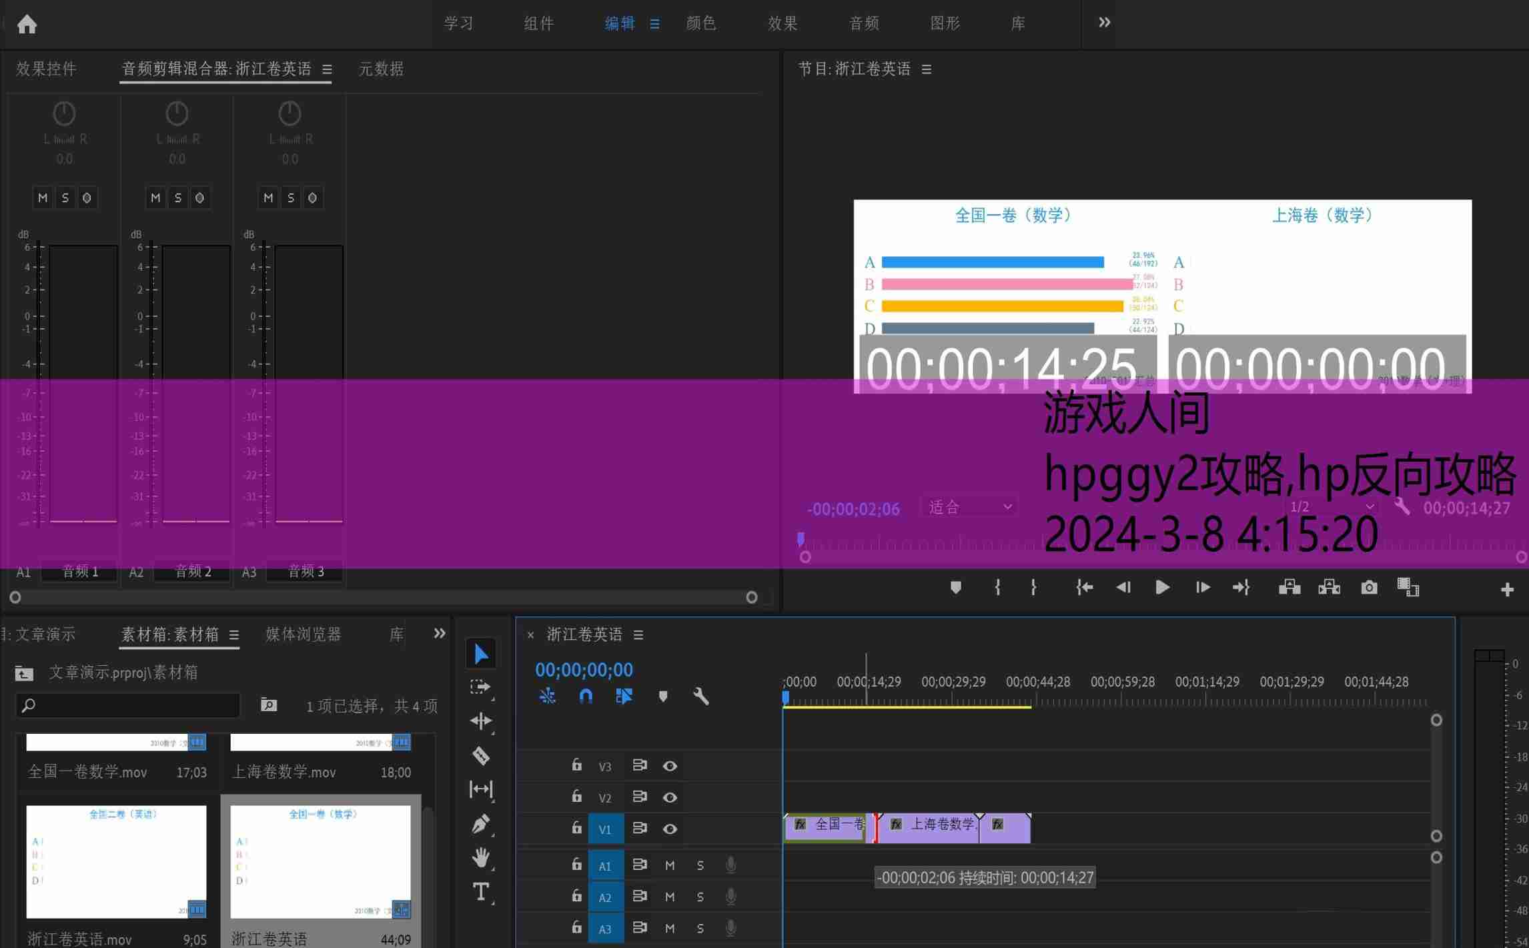Viewport: 1529px width, 948px height.
Task: Click Add Marker in Program monitor
Action: tap(956, 588)
